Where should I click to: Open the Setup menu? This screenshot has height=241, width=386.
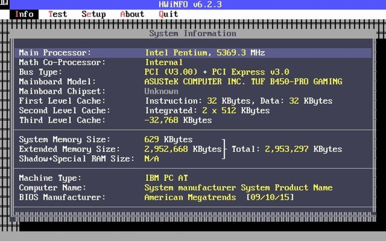(x=94, y=14)
